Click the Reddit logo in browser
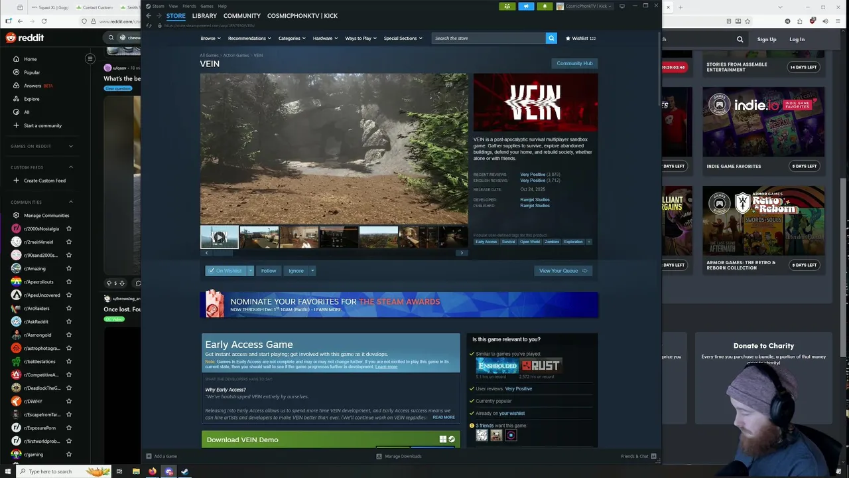The image size is (849, 478). (25, 38)
